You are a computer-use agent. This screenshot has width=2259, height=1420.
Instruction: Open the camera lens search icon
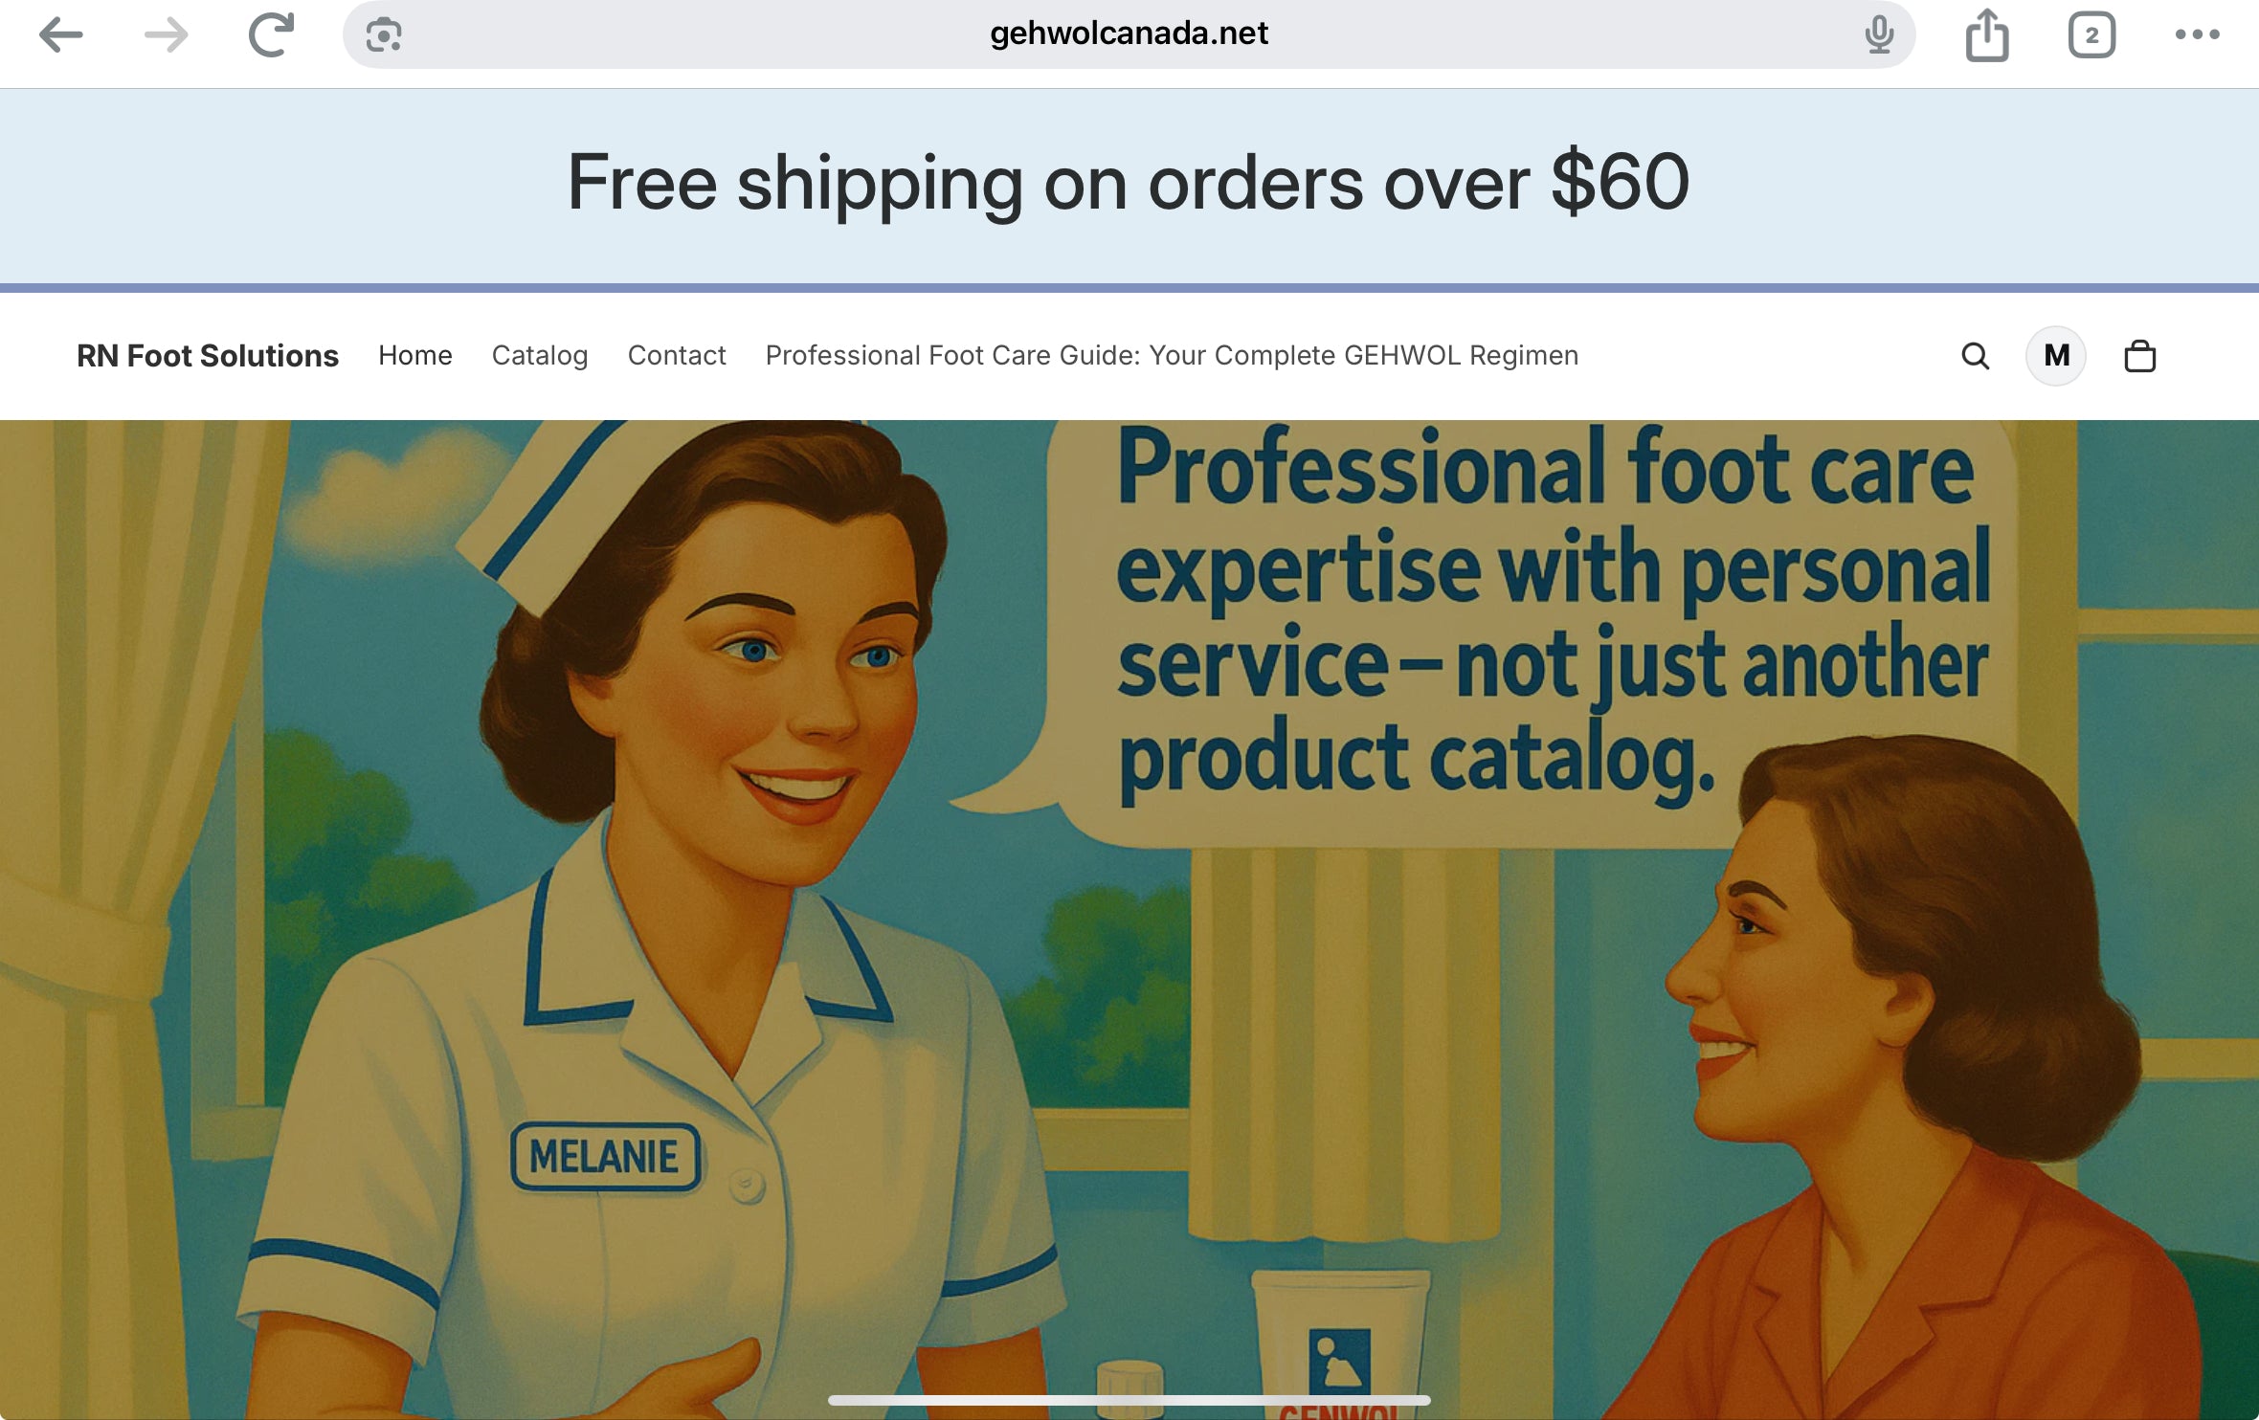pos(384,35)
